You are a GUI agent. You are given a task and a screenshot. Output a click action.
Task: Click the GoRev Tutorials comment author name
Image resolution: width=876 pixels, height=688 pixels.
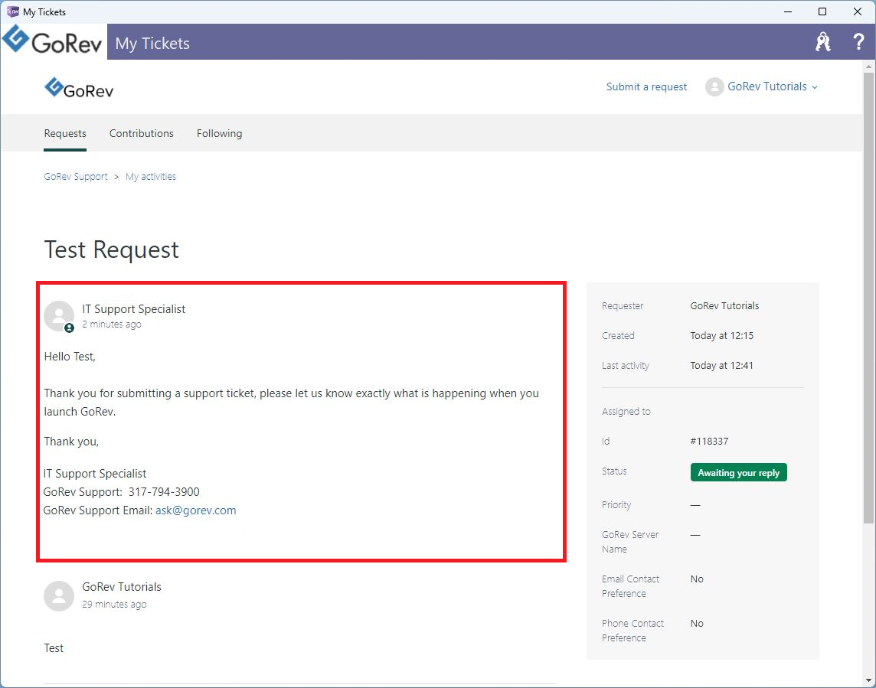pos(122,587)
